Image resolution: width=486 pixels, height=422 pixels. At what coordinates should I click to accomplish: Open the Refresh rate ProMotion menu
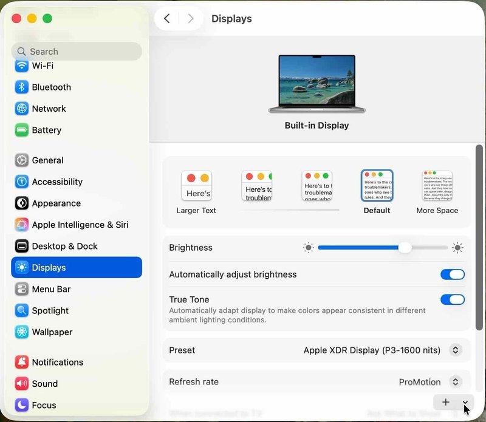point(455,382)
